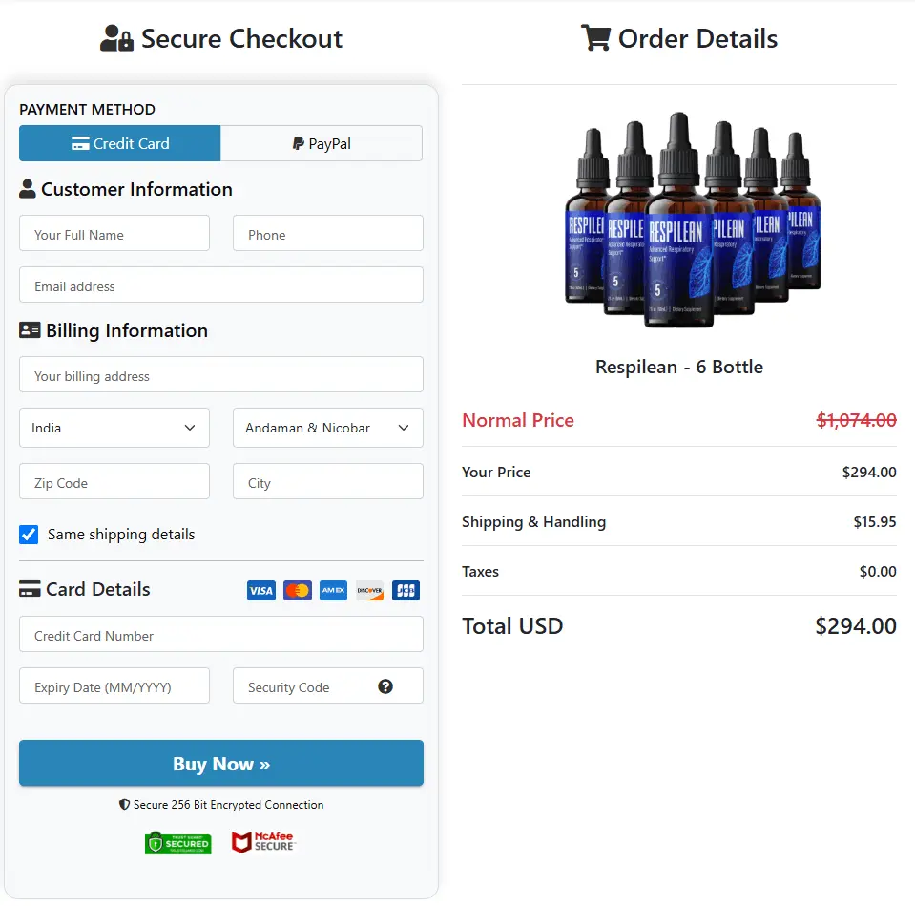Click the McAfee Secure badge
Viewport: 915px width, 906px height.
coord(263,842)
